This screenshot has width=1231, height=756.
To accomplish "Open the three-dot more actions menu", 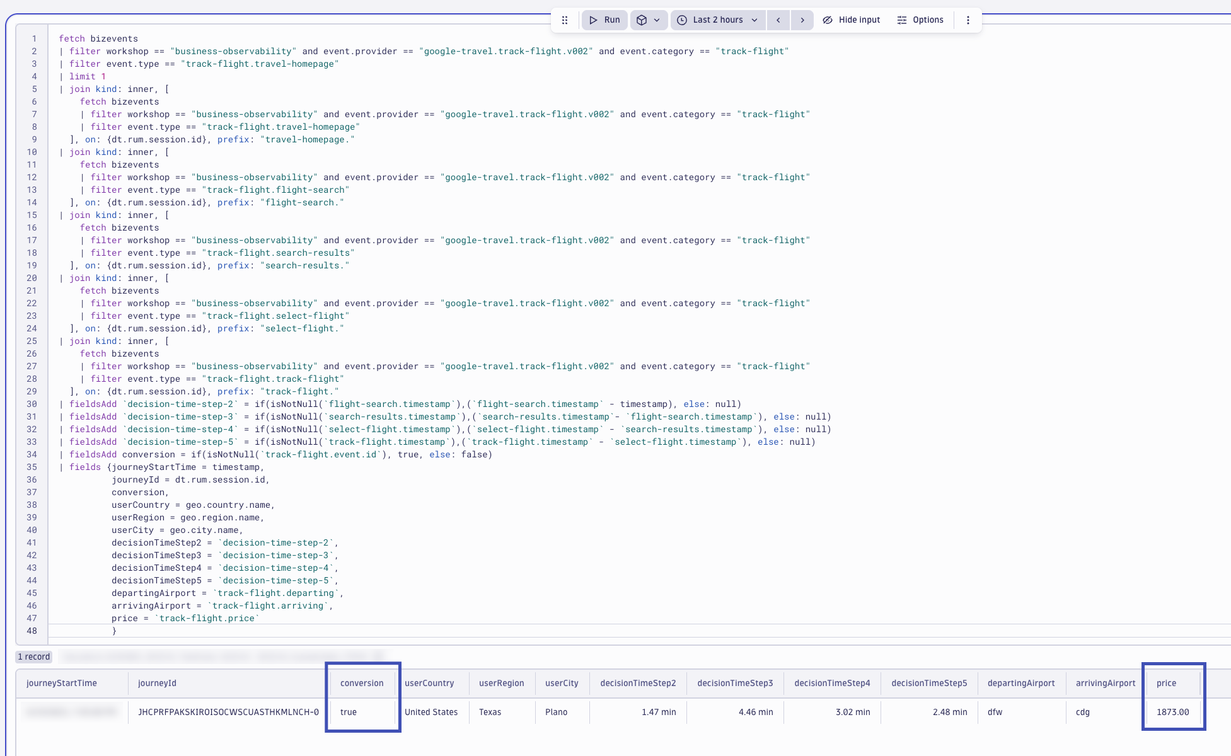I will [968, 20].
